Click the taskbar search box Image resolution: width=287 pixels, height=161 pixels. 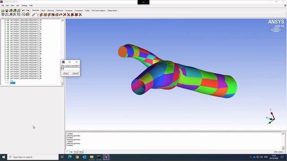coord(33,157)
